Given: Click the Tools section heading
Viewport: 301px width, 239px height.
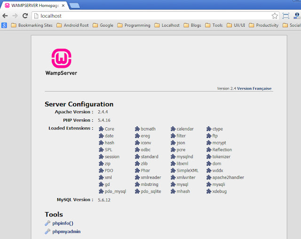Looking at the screenshot, I should pyautogui.click(x=54, y=214).
